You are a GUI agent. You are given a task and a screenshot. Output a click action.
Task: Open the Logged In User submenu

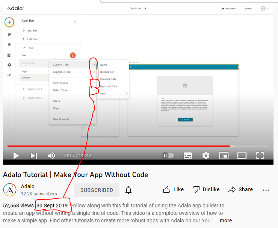[73, 72]
